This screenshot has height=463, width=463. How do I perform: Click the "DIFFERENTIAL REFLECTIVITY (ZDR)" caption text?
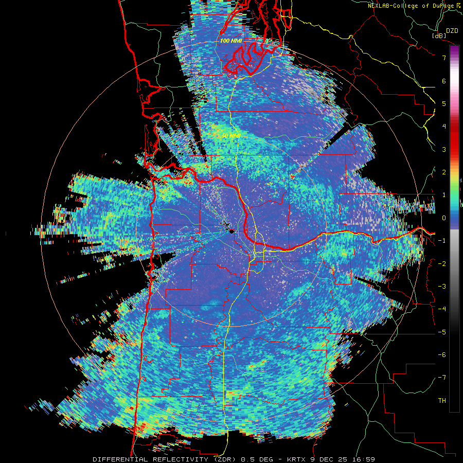(164, 459)
